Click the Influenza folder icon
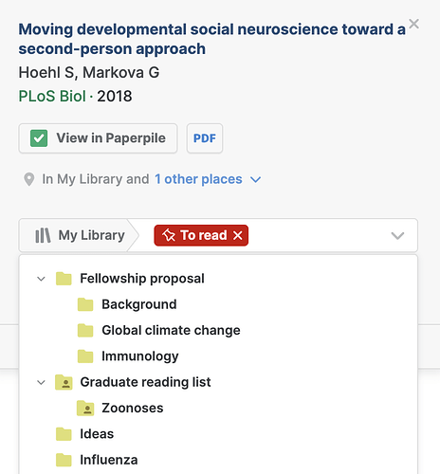The image size is (440, 474). pos(64,460)
